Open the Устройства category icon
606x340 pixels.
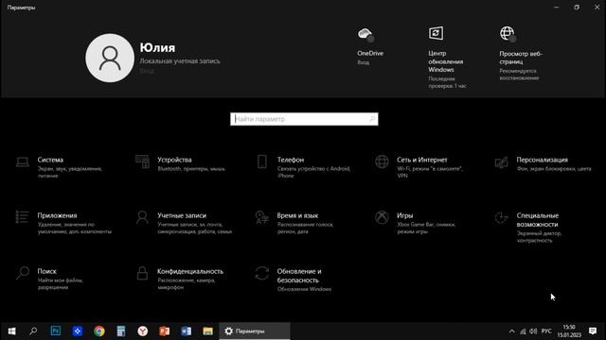point(142,161)
